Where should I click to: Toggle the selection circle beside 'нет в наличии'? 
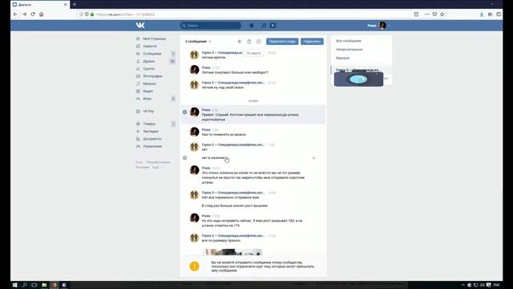tap(185, 158)
